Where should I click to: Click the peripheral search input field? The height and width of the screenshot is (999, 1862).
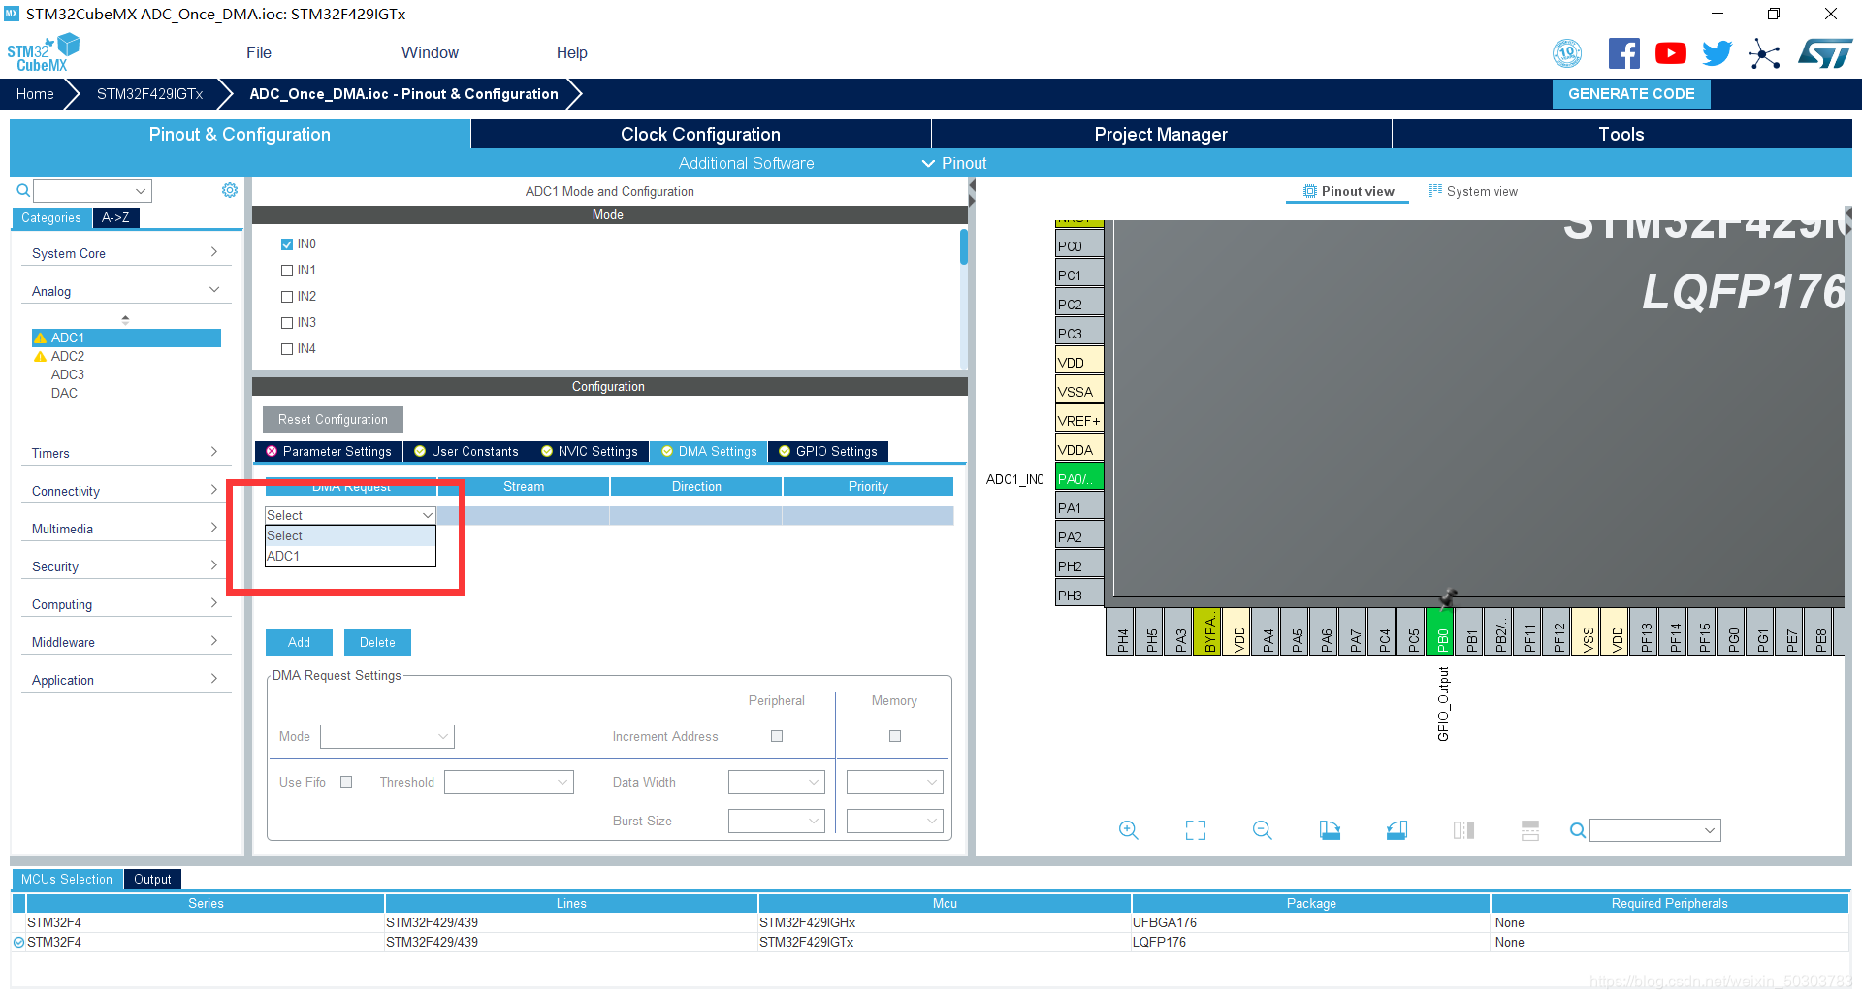[x=93, y=190]
